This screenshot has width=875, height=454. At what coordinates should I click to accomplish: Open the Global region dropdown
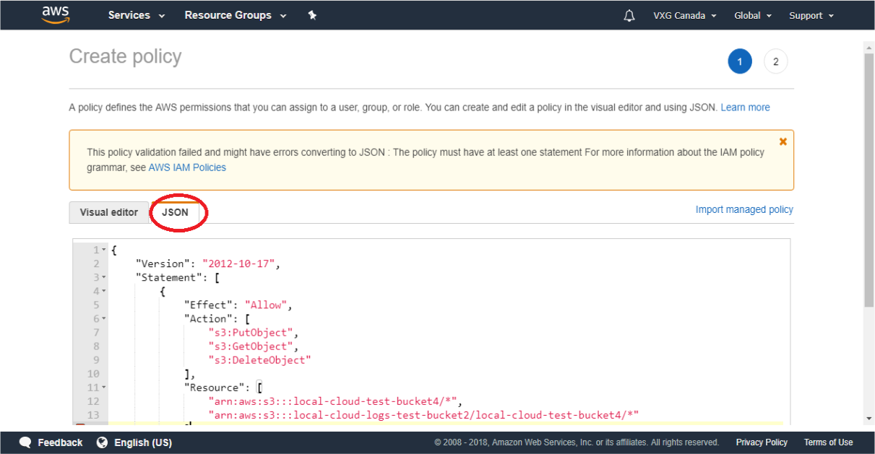coord(752,16)
